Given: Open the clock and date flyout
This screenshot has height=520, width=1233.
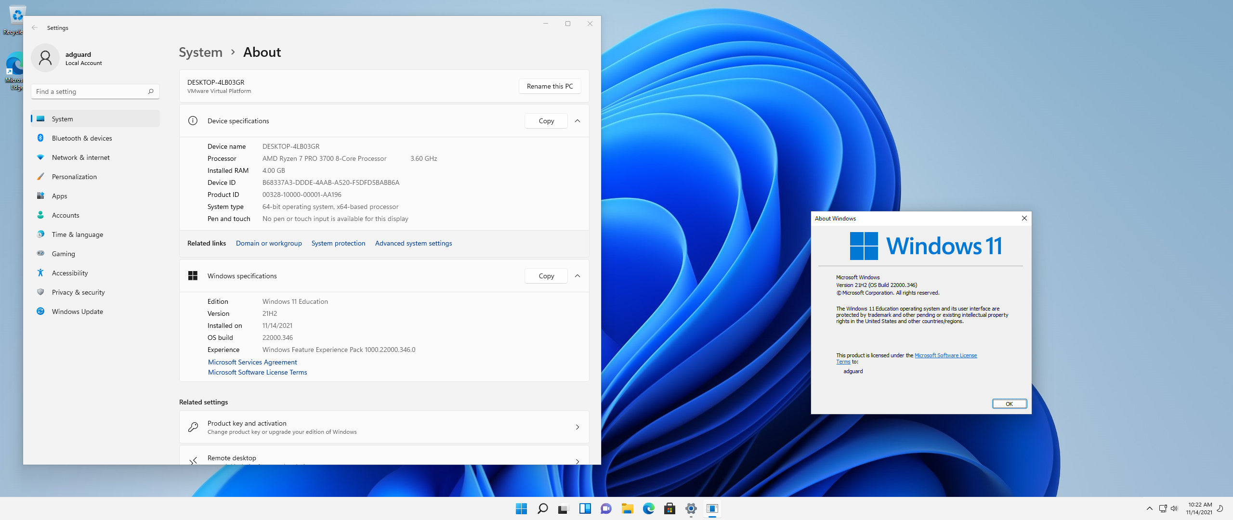Looking at the screenshot, I should 1199,508.
